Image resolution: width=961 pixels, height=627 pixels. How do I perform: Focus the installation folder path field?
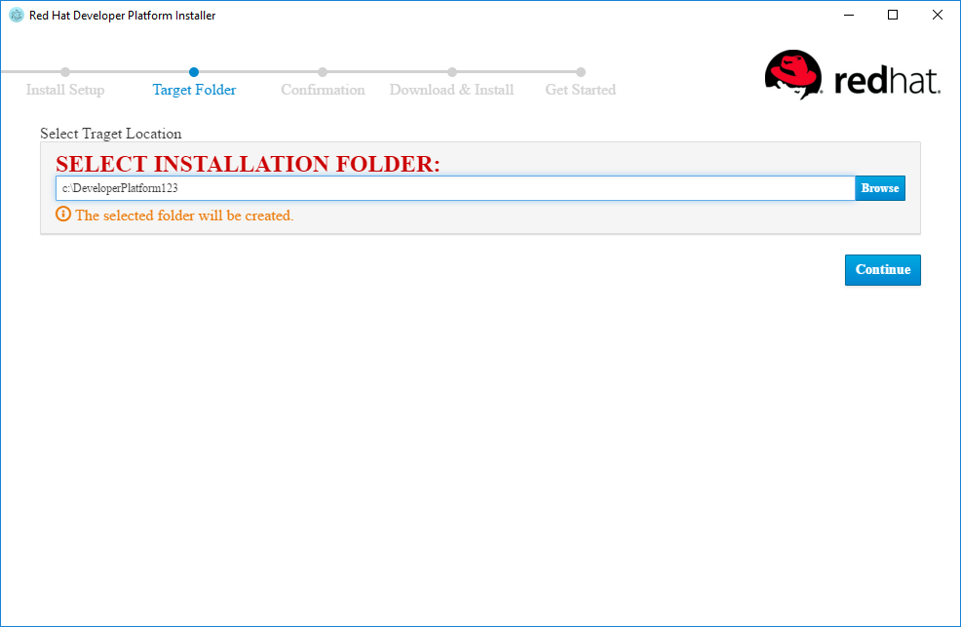[455, 188]
